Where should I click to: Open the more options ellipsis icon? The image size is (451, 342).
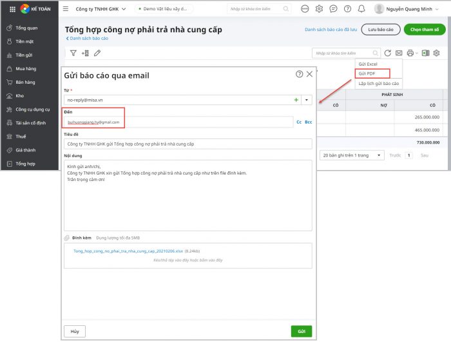[x=305, y=9]
